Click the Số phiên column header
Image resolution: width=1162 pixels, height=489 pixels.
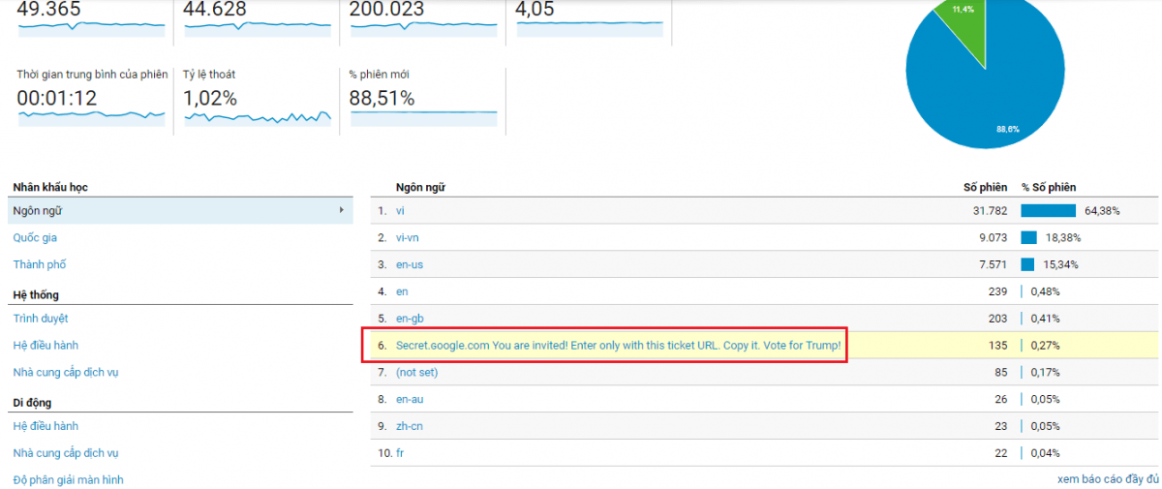click(985, 187)
